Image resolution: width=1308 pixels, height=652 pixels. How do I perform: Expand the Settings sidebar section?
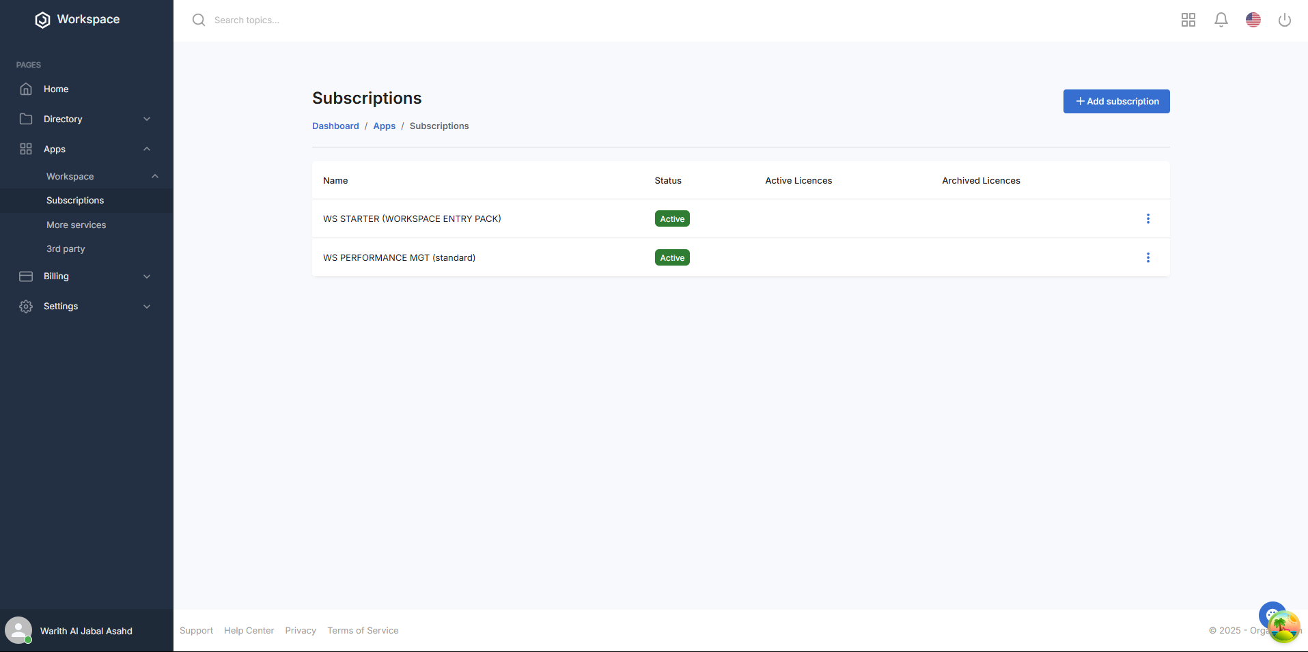point(86,307)
